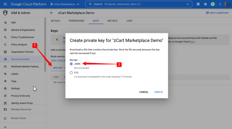Open the notifications badge icon
This screenshot has width=232, height=129.
point(213,4)
